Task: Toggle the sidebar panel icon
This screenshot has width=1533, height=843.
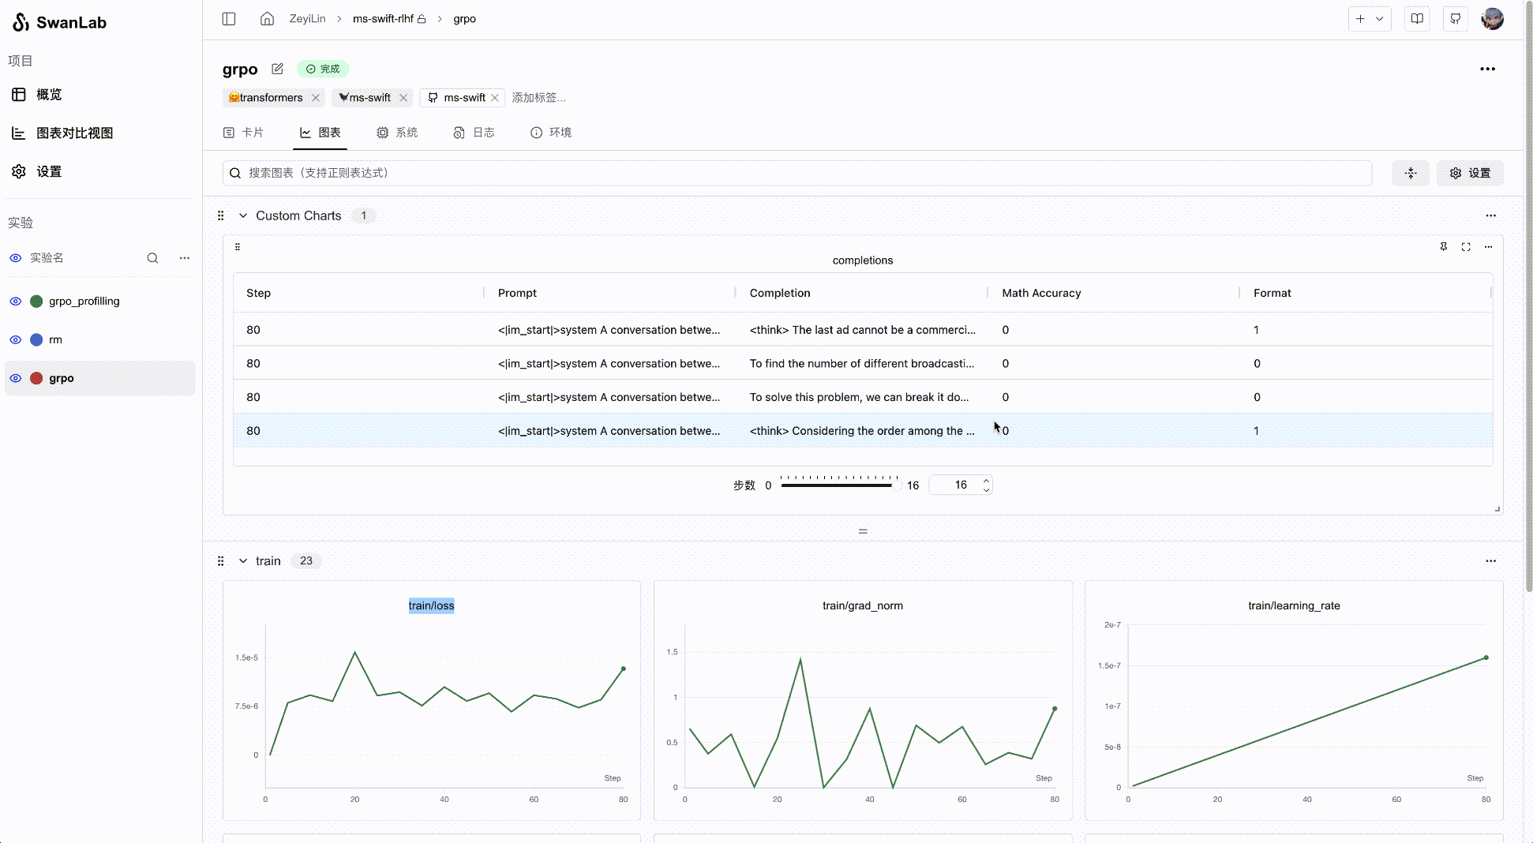Action: click(x=229, y=19)
